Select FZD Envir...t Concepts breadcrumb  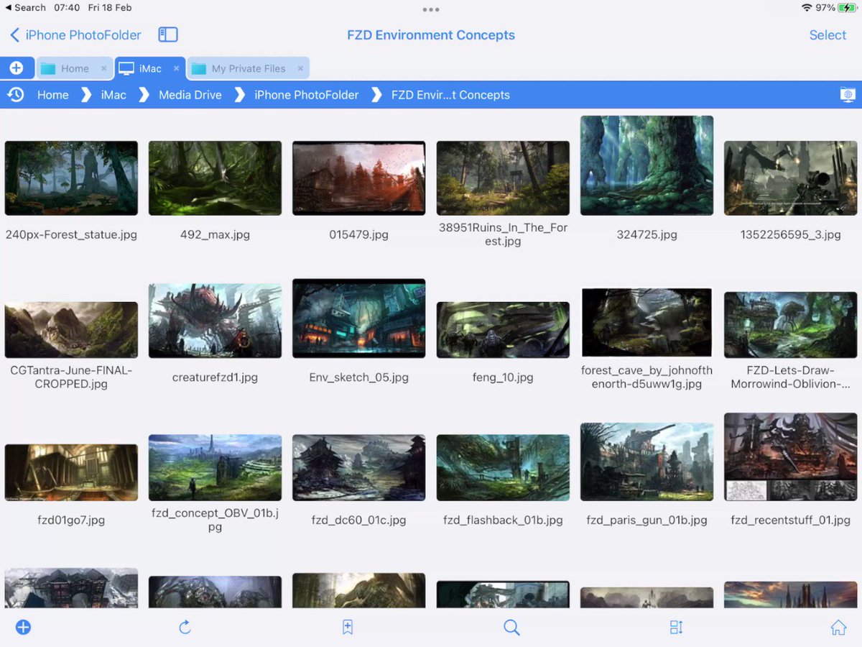click(450, 95)
